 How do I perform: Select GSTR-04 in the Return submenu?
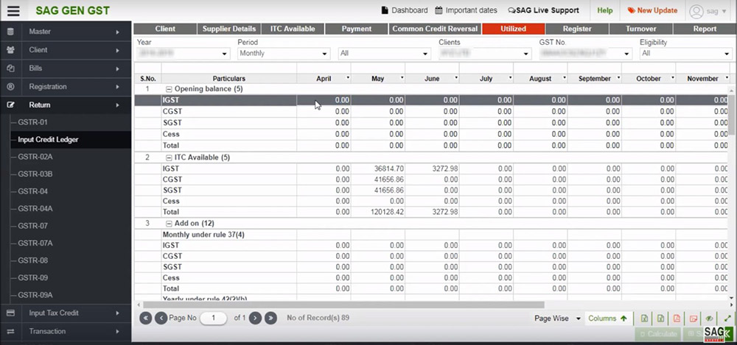(33, 191)
